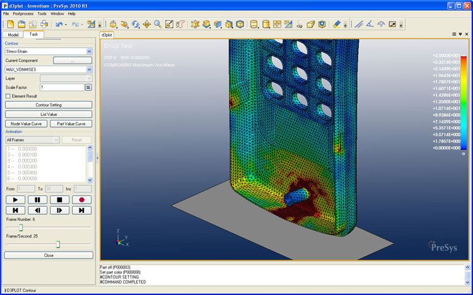Click the Eraser icon in toolbar

(x=336, y=24)
